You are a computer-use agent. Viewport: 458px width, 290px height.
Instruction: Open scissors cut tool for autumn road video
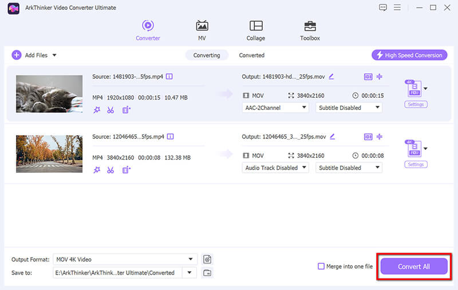pos(110,170)
